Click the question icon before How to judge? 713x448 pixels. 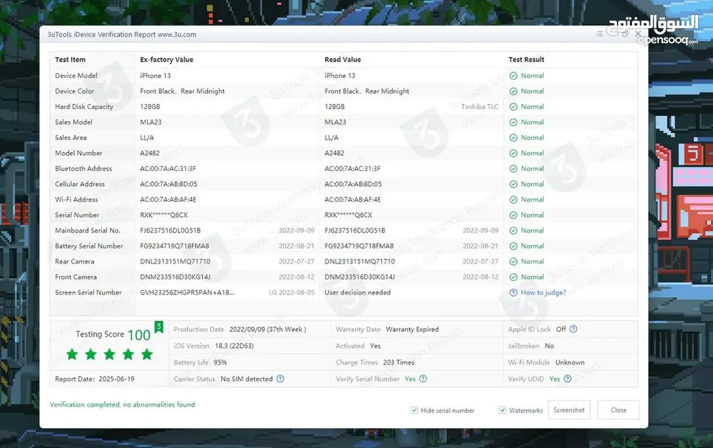(x=514, y=293)
